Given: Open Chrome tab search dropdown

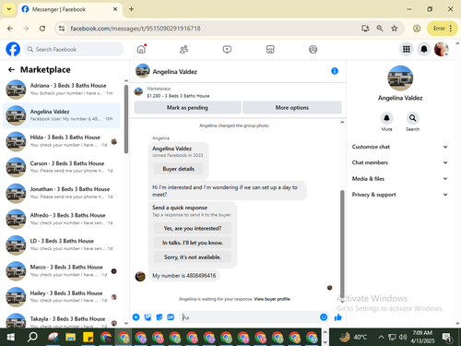Looking at the screenshot, I should coord(9,9).
